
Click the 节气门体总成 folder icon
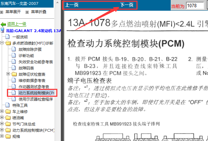(8, 124)
